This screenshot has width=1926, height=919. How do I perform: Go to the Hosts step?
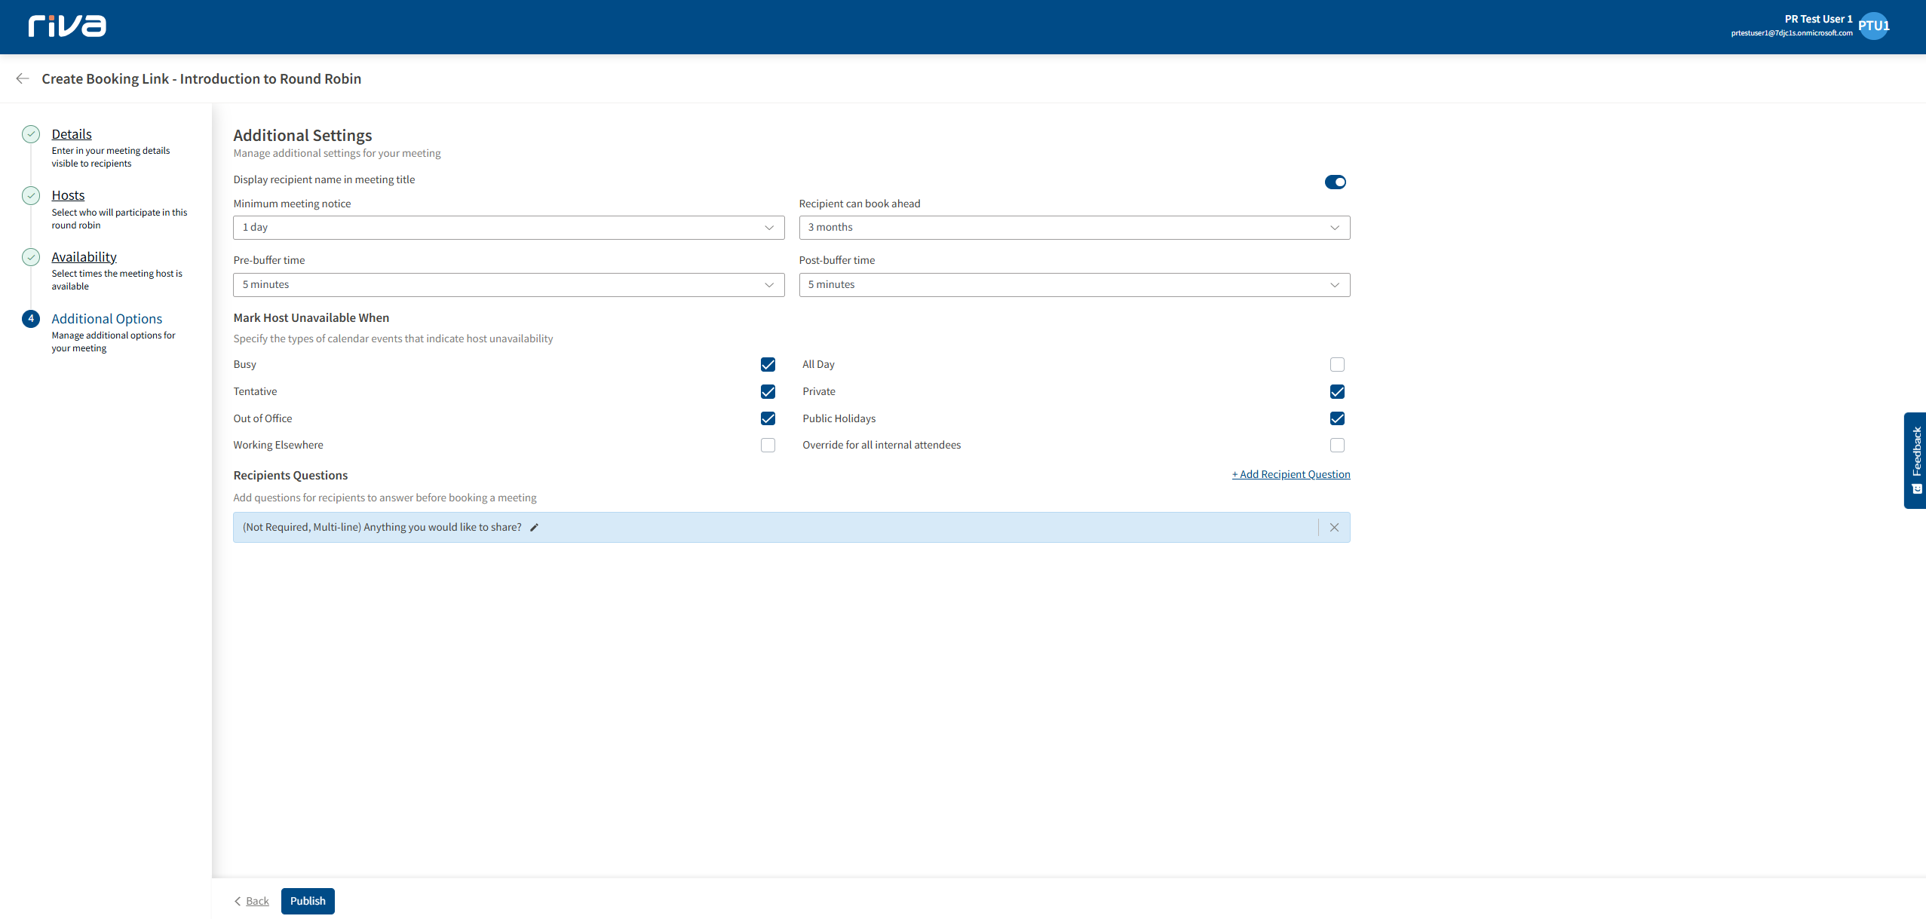(68, 195)
